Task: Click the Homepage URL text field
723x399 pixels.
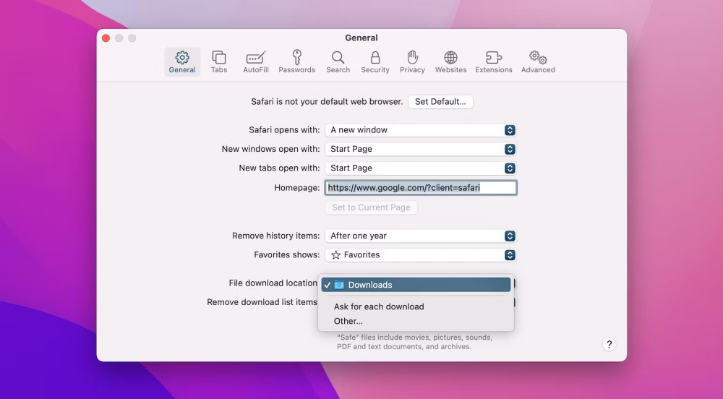Action: (x=420, y=188)
